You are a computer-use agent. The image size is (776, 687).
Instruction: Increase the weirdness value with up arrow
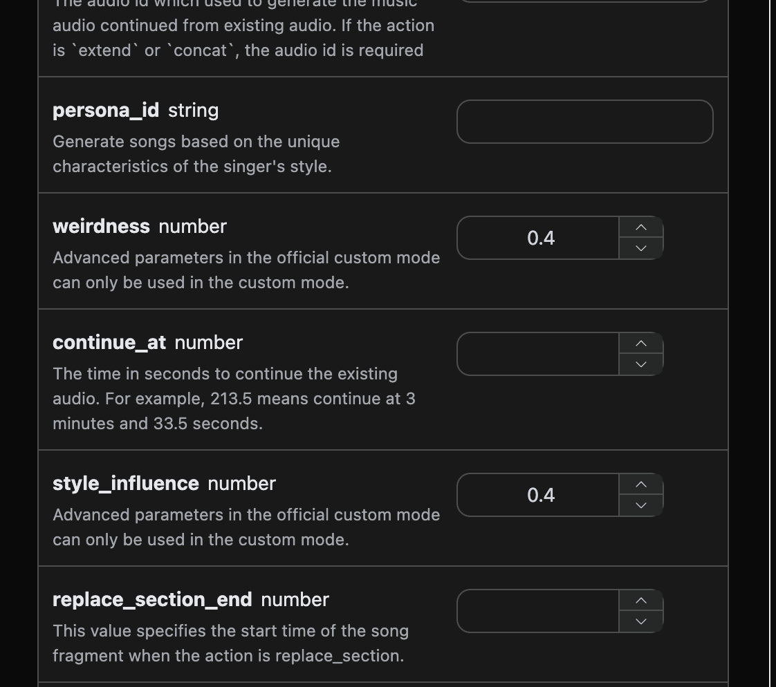pos(641,227)
